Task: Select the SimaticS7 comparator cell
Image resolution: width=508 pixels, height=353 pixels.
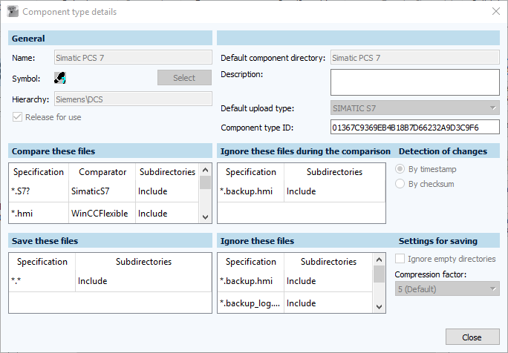Action: pos(102,191)
